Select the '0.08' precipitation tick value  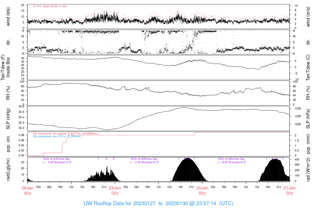tap(21, 135)
